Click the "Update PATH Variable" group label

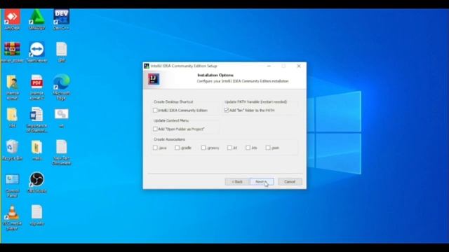pyautogui.click(x=255, y=101)
